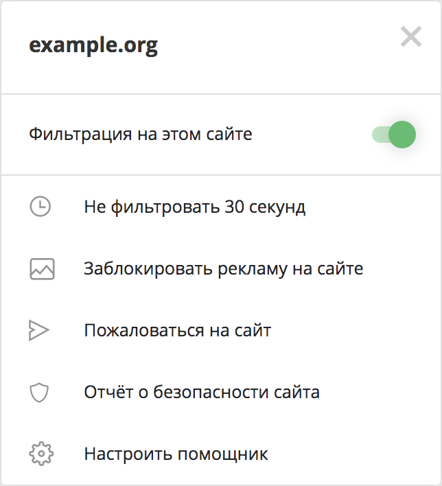Choose 'Заблокировать рекламу на сайте'
The height and width of the screenshot is (486, 442).
[x=224, y=268]
